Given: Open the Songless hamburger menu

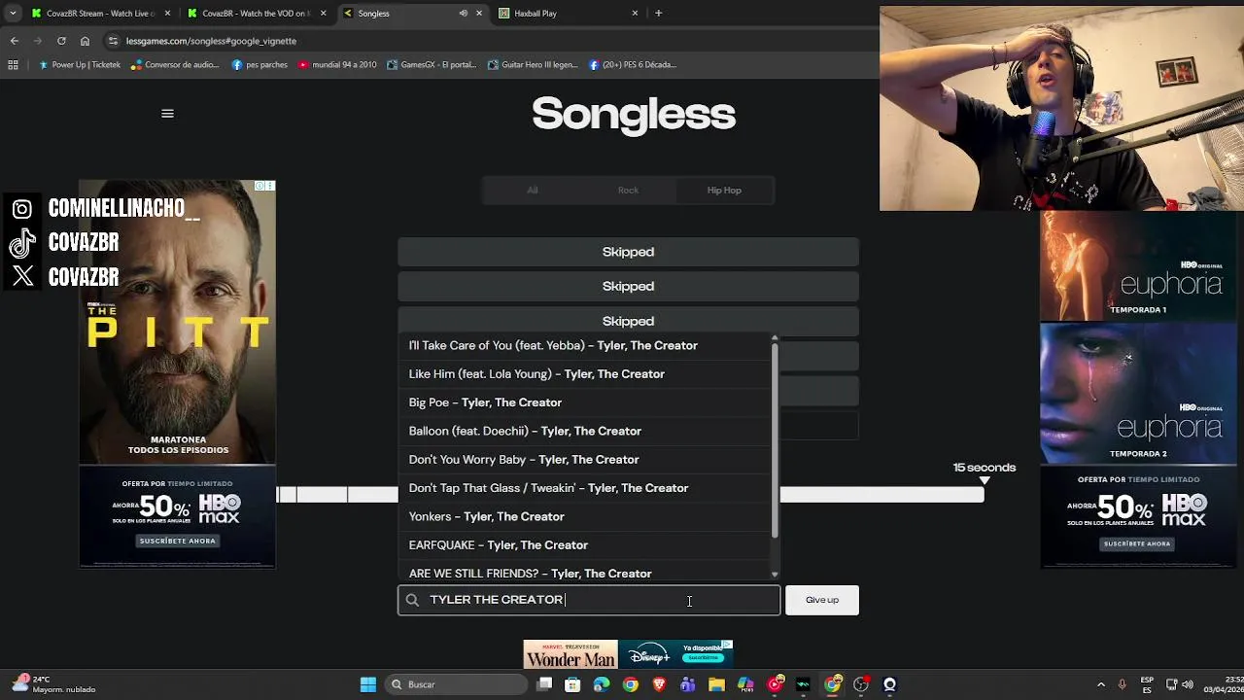Looking at the screenshot, I should click(167, 114).
